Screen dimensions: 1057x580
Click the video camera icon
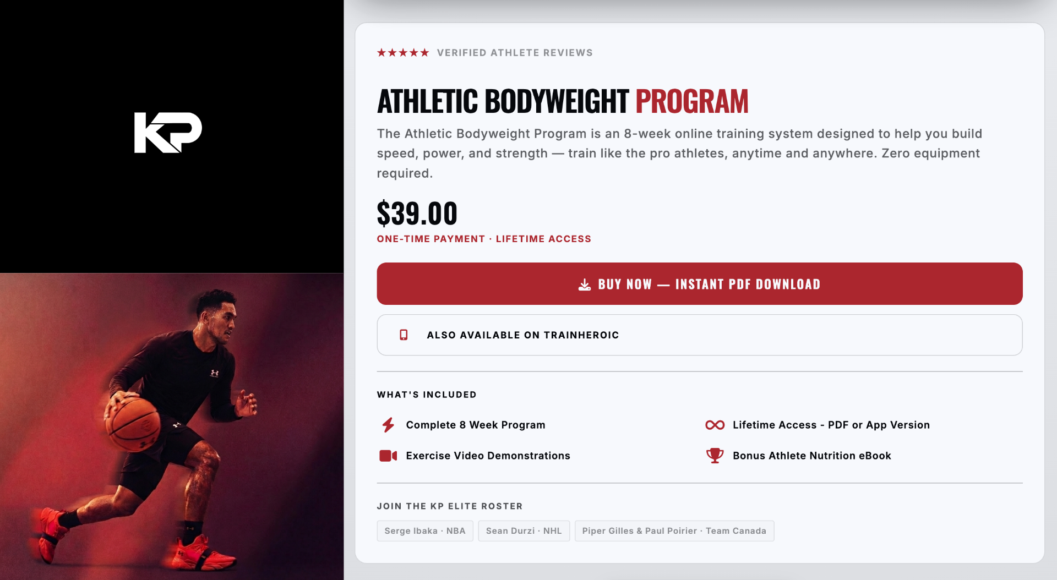388,456
